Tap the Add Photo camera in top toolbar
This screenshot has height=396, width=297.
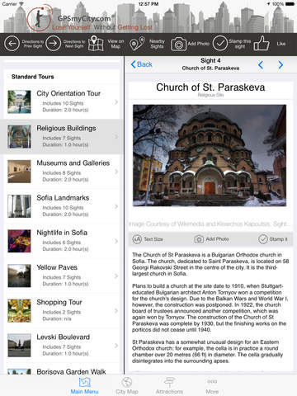coord(178,44)
